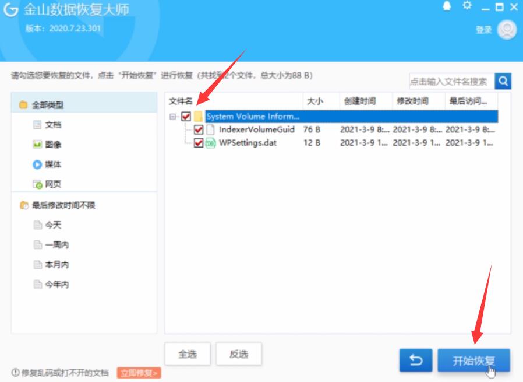Viewport: 523px width, 382px height.
Task: Filter files modified 本月内
Action: (57, 264)
